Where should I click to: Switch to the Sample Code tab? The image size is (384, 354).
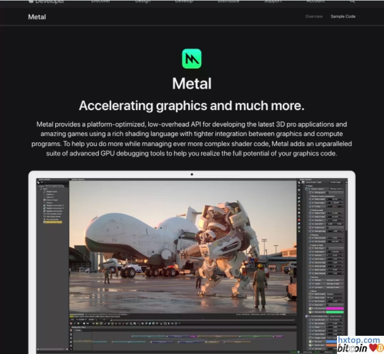coord(343,16)
